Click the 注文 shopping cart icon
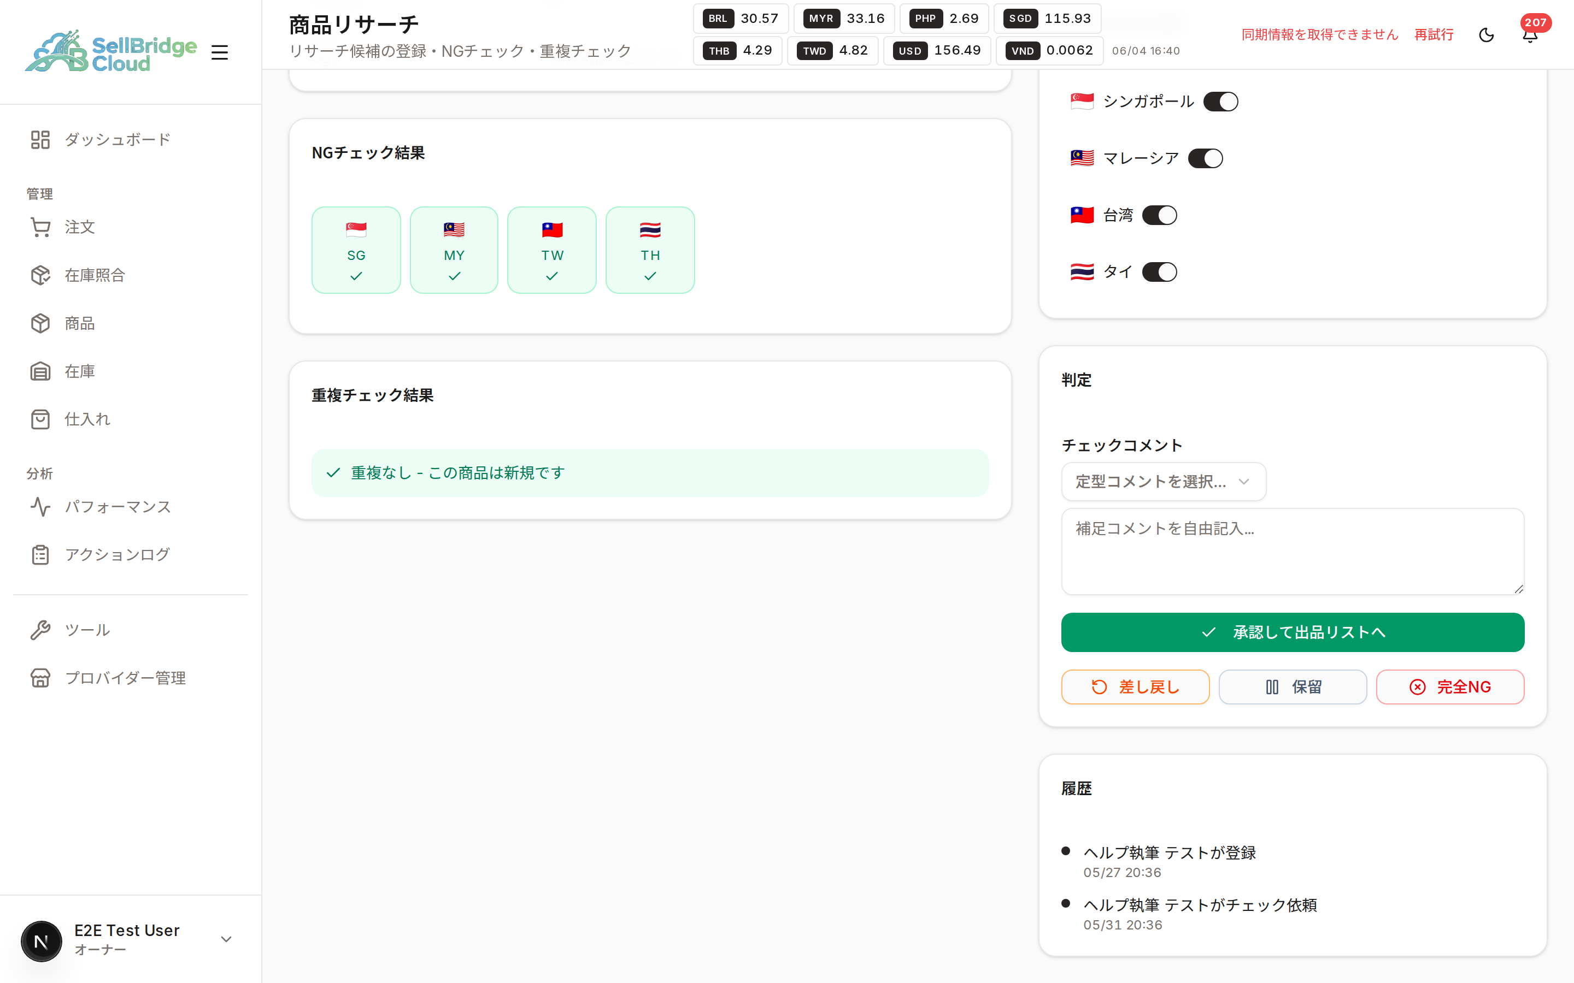The height and width of the screenshot is (983, 1574). click(40, 227)
